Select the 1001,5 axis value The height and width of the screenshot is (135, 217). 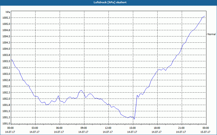6,111
